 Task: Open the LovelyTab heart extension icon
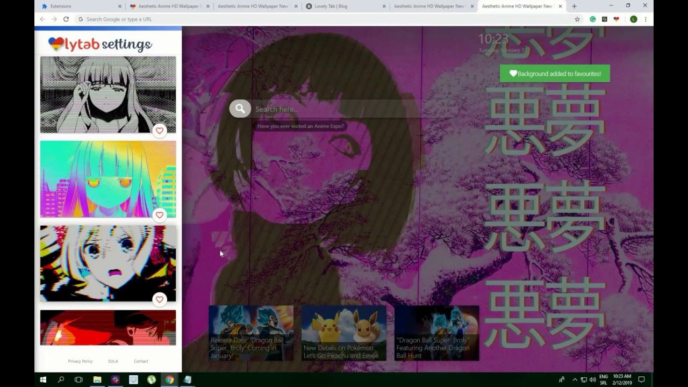coord(617,19)
